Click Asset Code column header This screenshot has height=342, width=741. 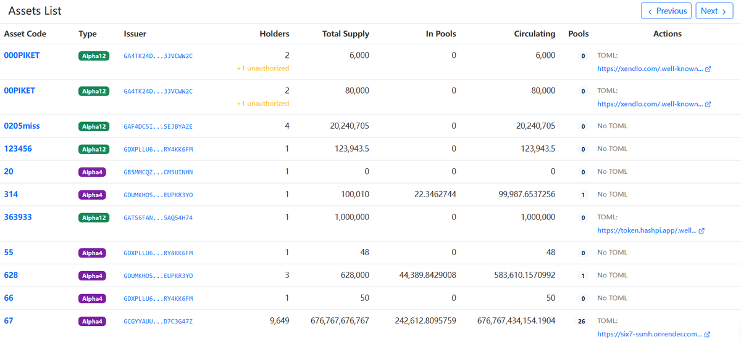point(25,34)
